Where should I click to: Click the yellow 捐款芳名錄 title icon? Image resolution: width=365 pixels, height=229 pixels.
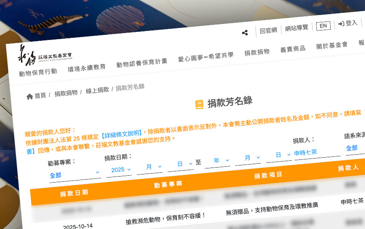pos(199,104)
